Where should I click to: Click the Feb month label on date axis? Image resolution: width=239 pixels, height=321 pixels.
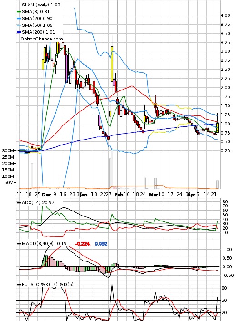tap(119, 195)
